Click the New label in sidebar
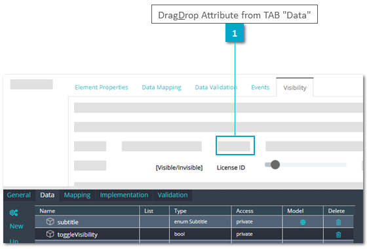 point(16,226)
